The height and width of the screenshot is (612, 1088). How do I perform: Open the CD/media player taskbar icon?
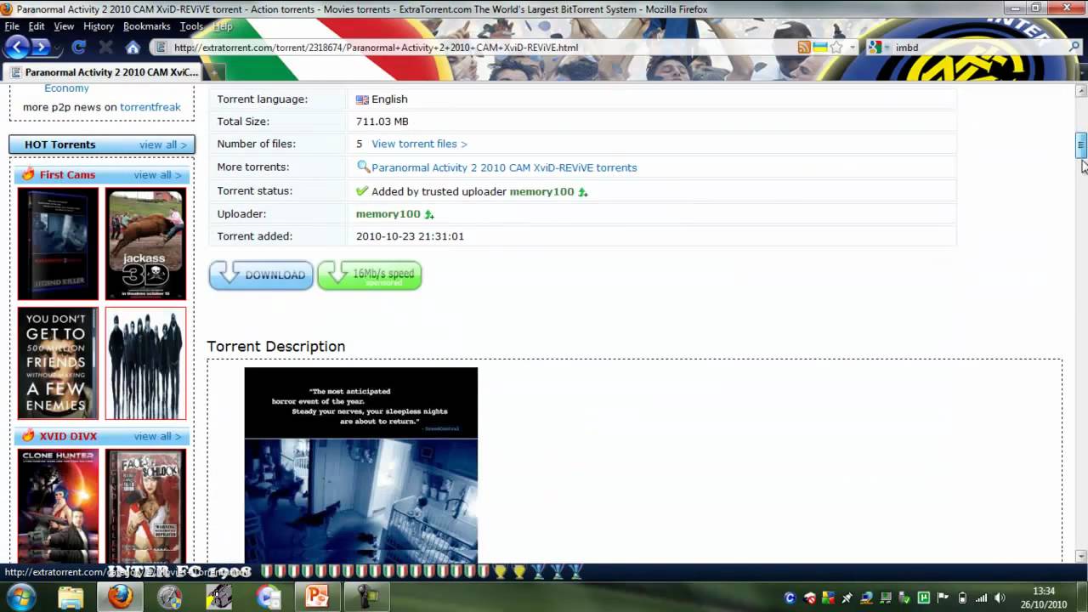click(x=269, y=597)
